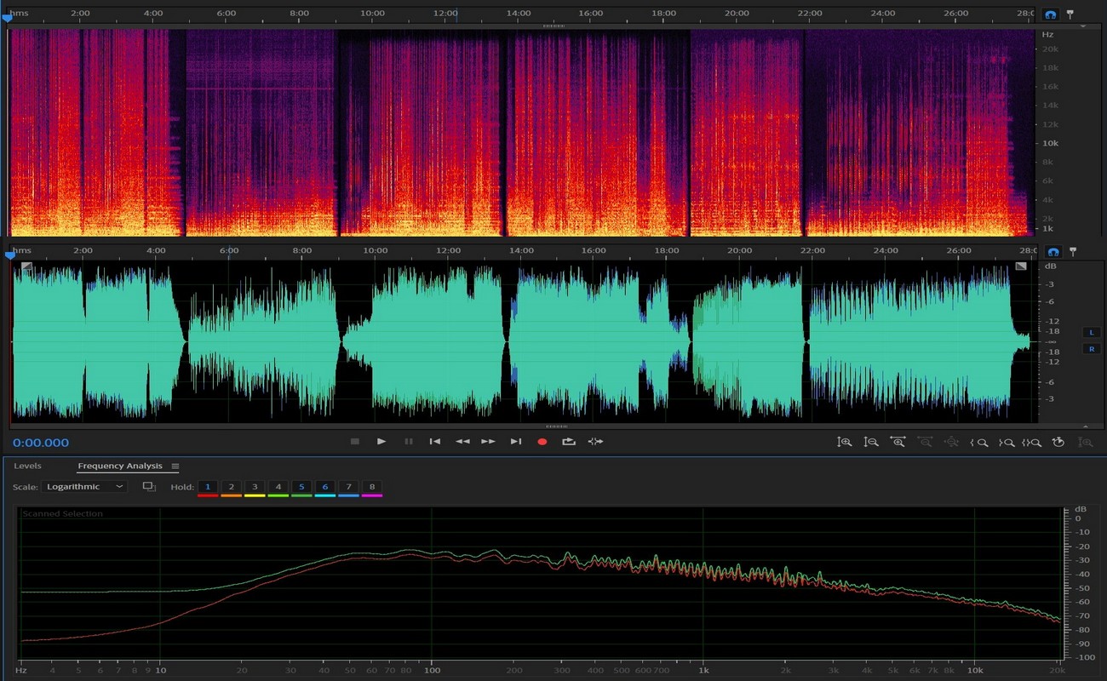Toggle Loop Playback in transport controls
The width and height of the screenshot is (1107, 681).
click(x=568, y=442)
